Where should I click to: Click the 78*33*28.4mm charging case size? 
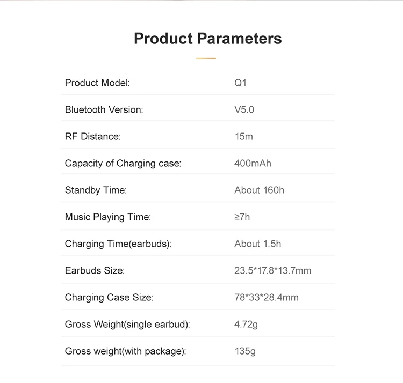click(267, 298)
